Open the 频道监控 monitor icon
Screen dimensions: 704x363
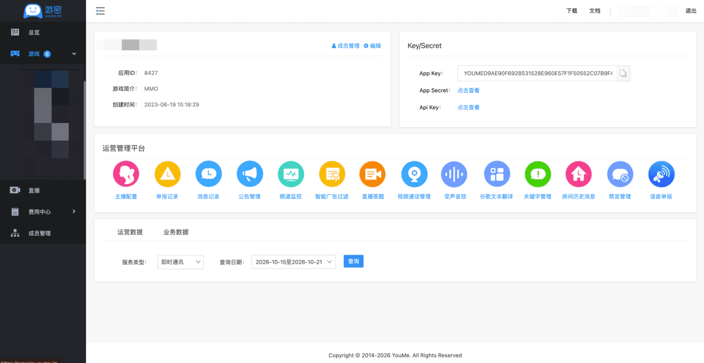[291, 174]
